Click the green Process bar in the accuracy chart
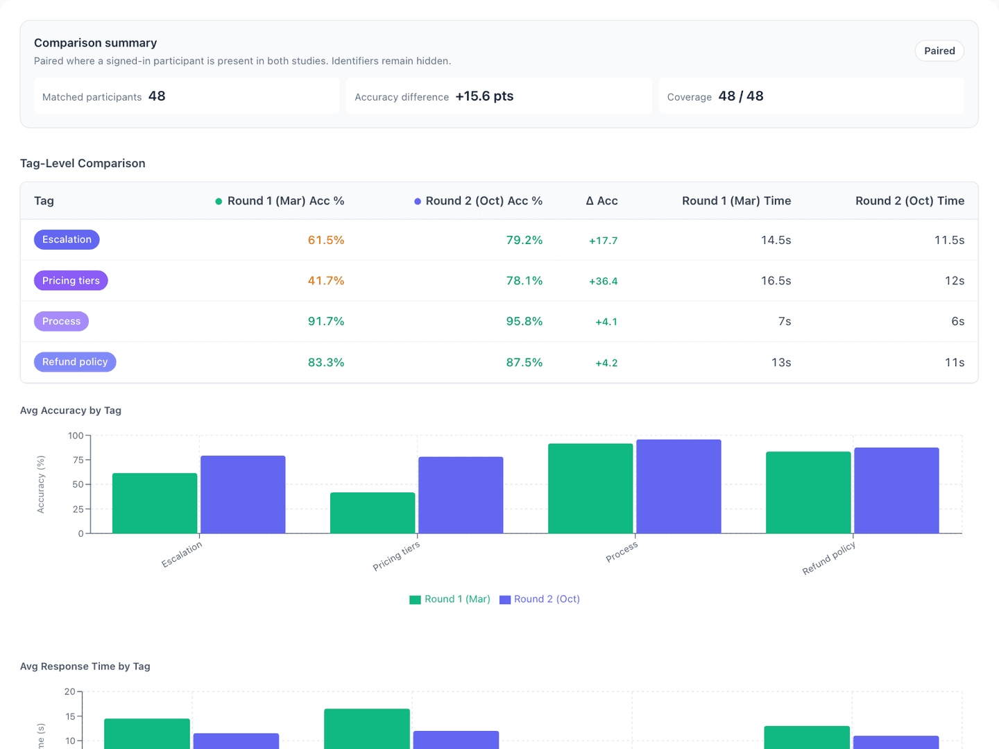Viewport: 999px width, 749px height. [590, 488]
